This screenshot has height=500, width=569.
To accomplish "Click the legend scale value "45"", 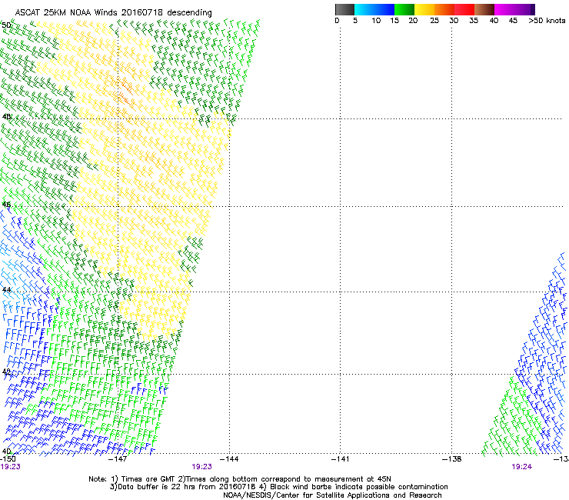I will 513,21.
